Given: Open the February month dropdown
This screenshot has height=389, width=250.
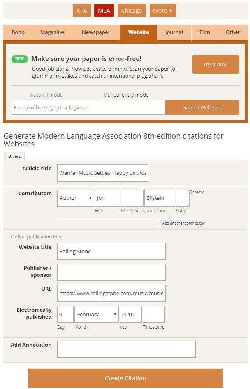Looking at the screenshot, I should (x=97, y=314).
